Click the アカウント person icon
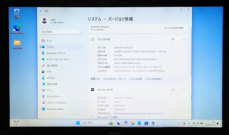 coord(43,78)
